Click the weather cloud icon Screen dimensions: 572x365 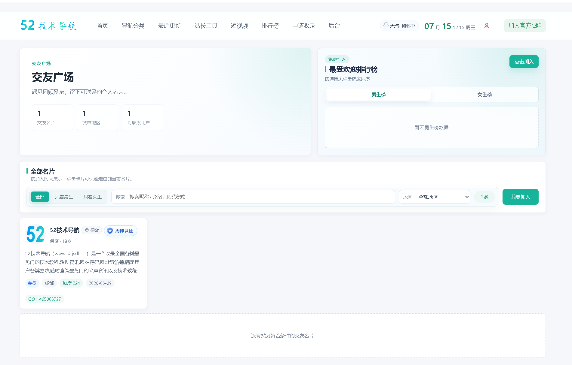pyautogui.click(x=386, y=25)
